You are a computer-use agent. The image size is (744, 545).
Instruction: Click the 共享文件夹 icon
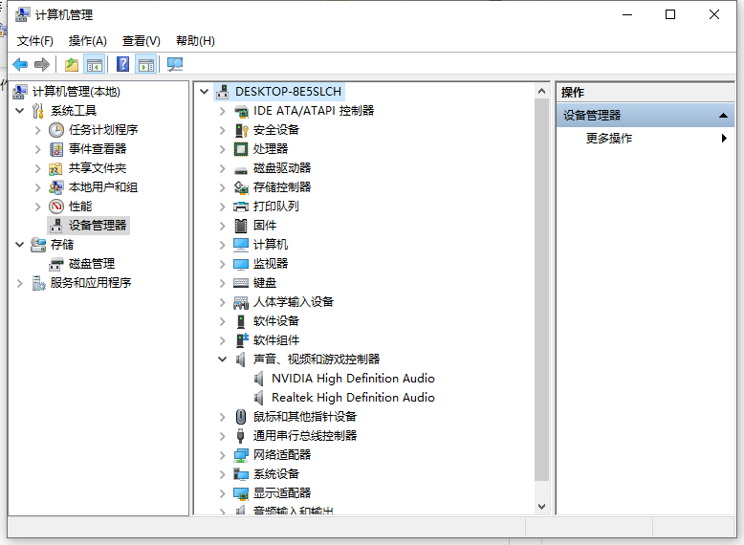(x=55, y=168)
